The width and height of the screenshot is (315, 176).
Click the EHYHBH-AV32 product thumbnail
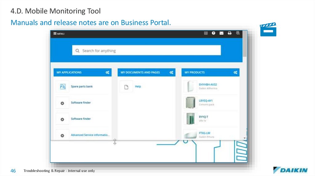pos(190,86)
